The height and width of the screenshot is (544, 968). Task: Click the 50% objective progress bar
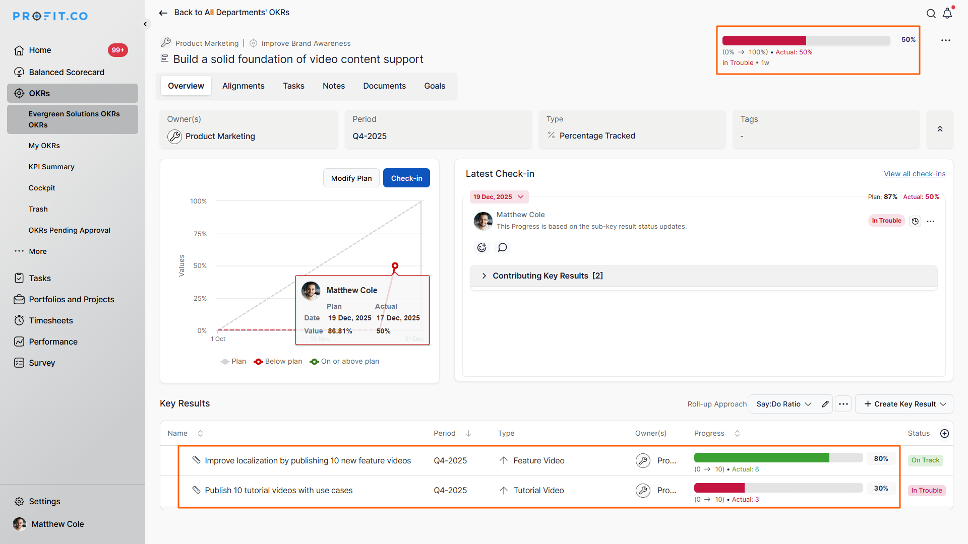(806, 41)
